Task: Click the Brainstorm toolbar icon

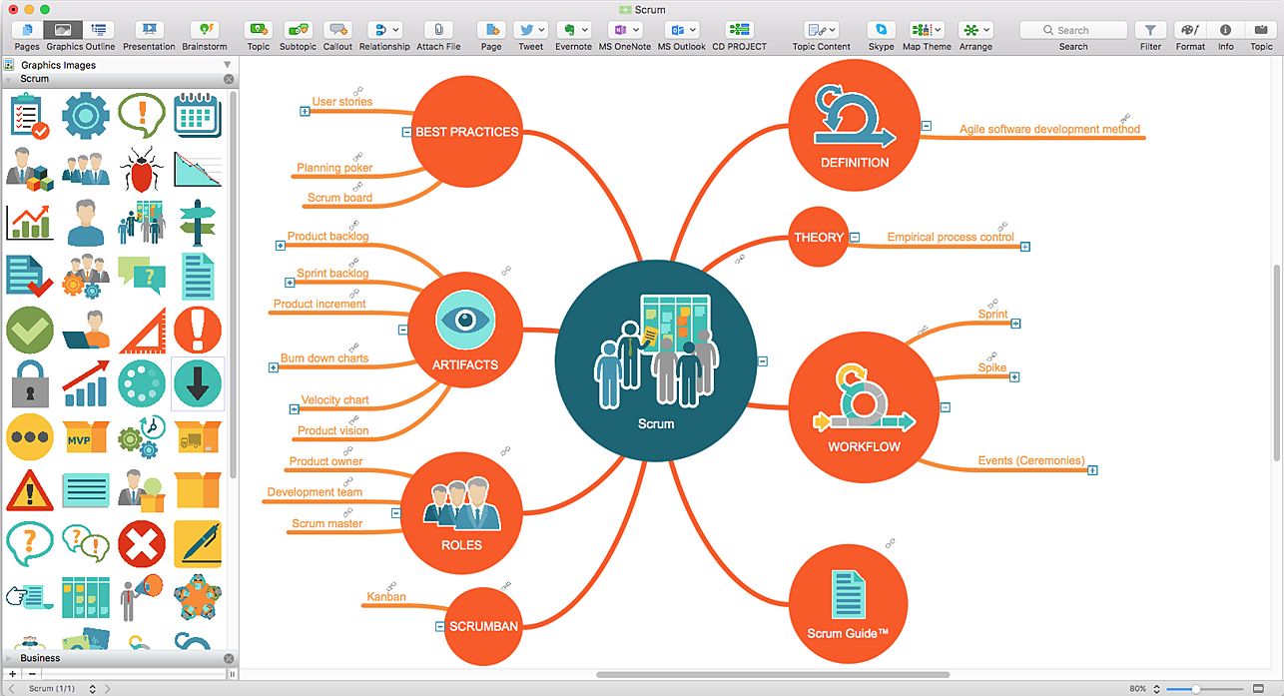Action: coord(204,31)
